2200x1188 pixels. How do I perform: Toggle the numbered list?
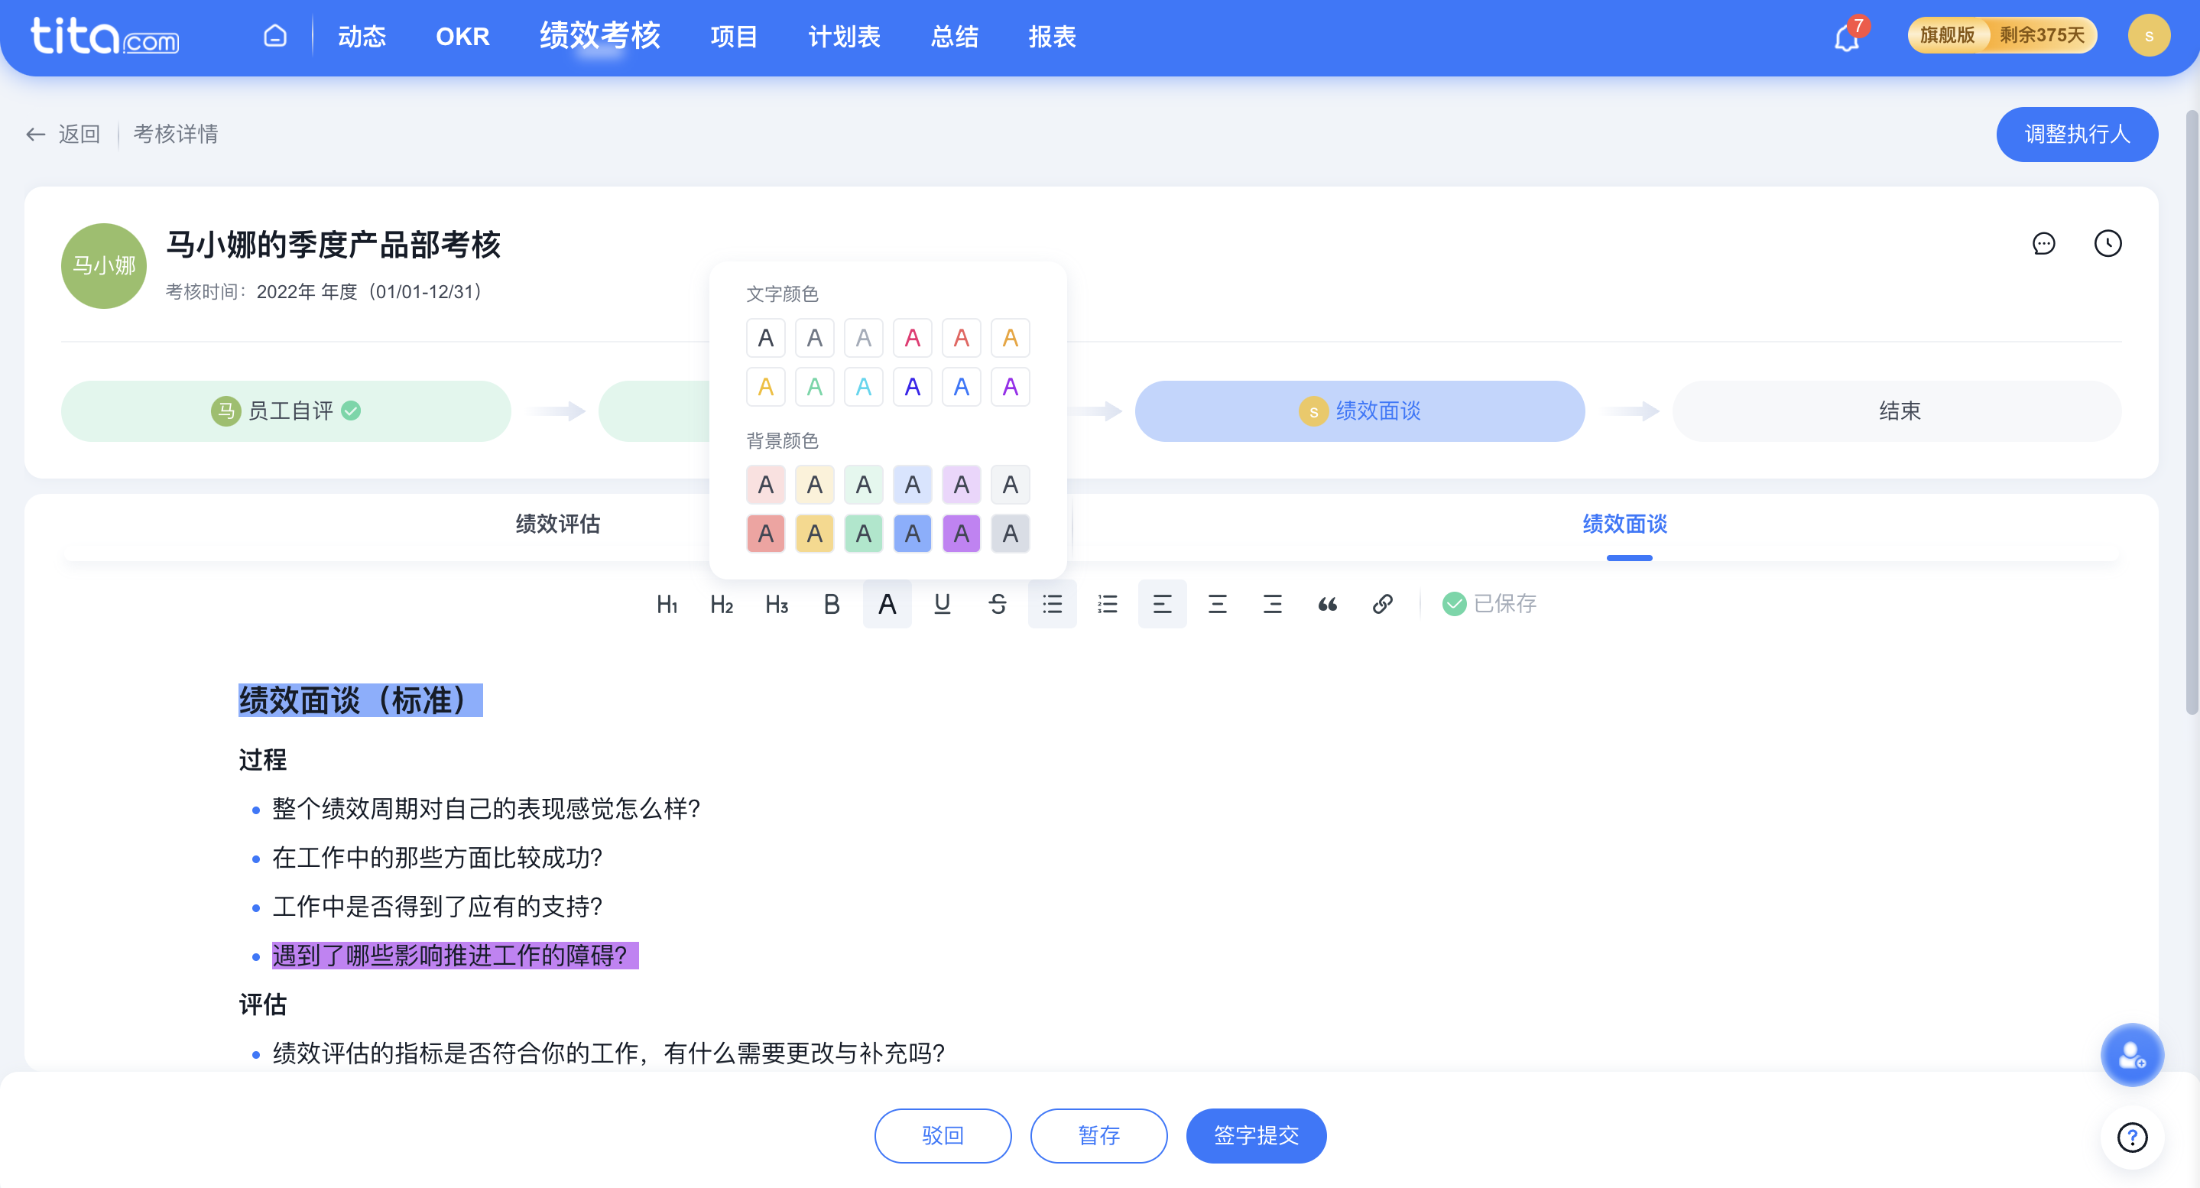1108,605
